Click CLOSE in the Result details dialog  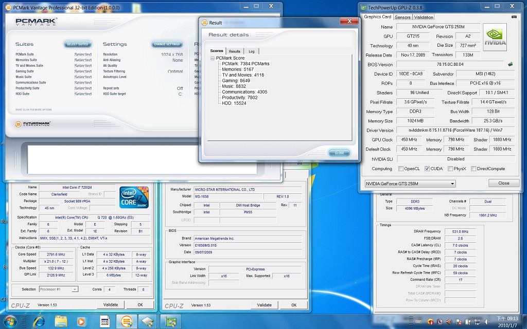[339, 153]
